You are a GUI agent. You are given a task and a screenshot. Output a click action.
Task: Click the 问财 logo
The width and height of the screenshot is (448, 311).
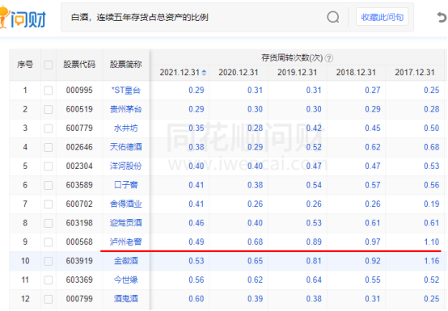tap(23, 18)
